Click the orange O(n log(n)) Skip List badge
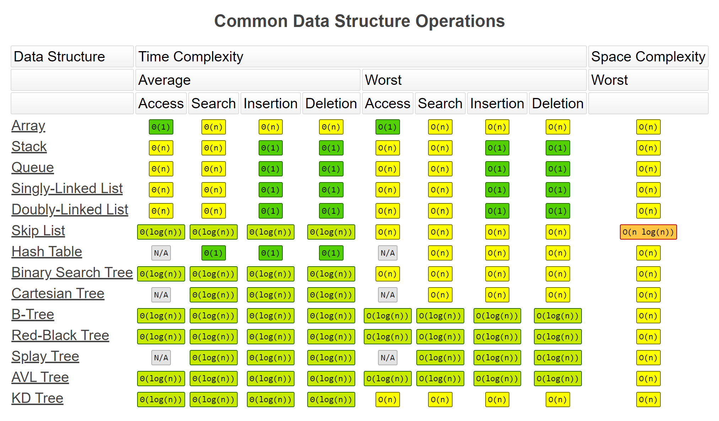The width and height of the screenshot is (719, 421). point(648,232)
